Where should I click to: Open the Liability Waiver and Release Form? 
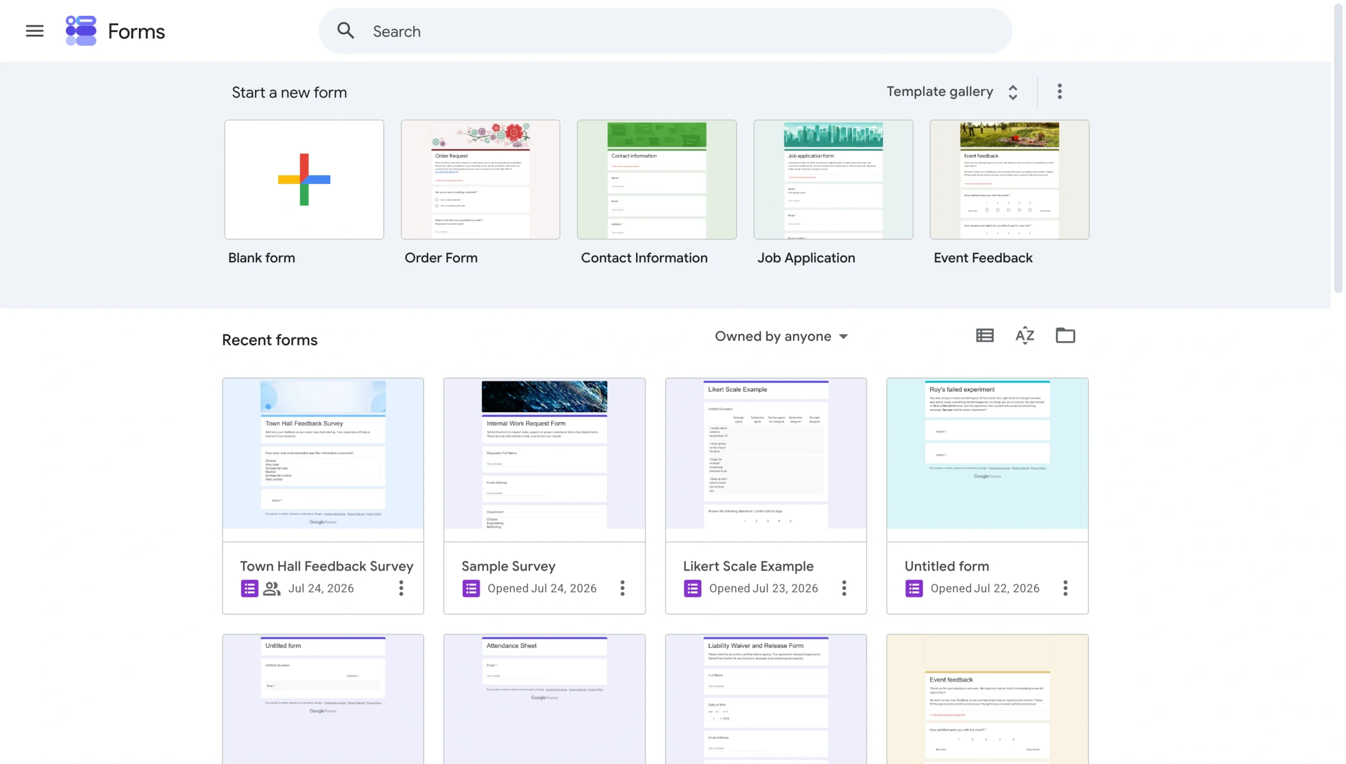[766, 699]
